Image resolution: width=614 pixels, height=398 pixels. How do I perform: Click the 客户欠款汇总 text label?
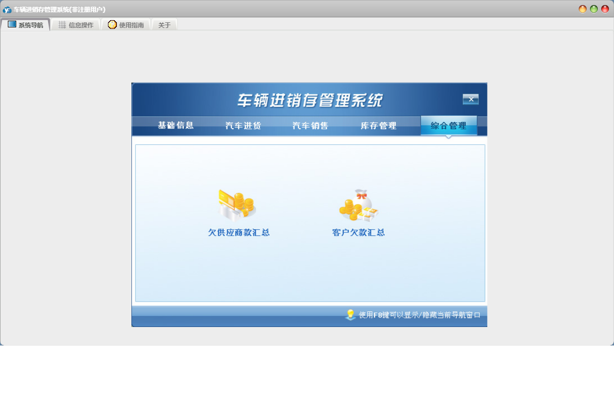358,233
